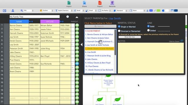Click the left triangle beside the parent panel

pyautogui.click(x=82, y=45)
